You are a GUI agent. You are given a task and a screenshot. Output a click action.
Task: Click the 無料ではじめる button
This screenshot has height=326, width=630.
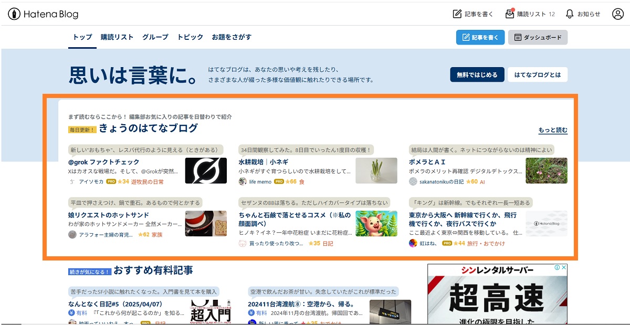tap(477, 75)
